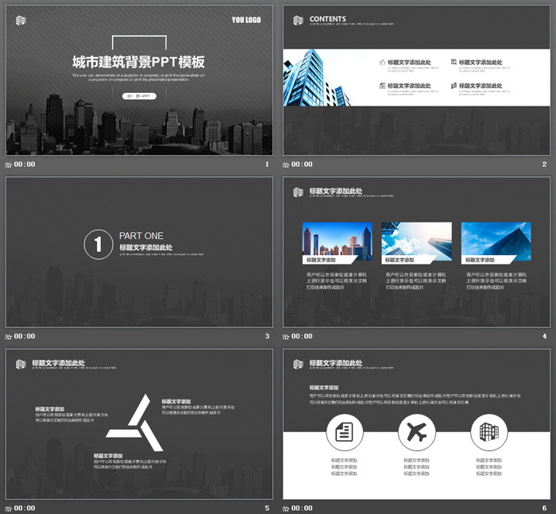
Task: Click the document icon circle on slide 6
Action: [x=344, y=433]
